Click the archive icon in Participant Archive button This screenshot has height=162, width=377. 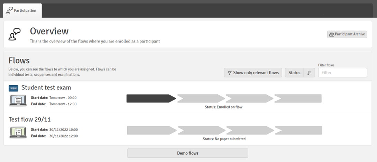pyautogui.click(x=332, y=35)
